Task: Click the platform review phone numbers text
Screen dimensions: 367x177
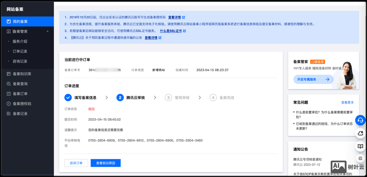Action: [x=145, y=141]
